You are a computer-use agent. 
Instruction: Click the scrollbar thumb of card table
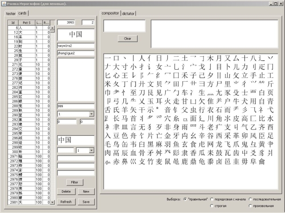53,31
